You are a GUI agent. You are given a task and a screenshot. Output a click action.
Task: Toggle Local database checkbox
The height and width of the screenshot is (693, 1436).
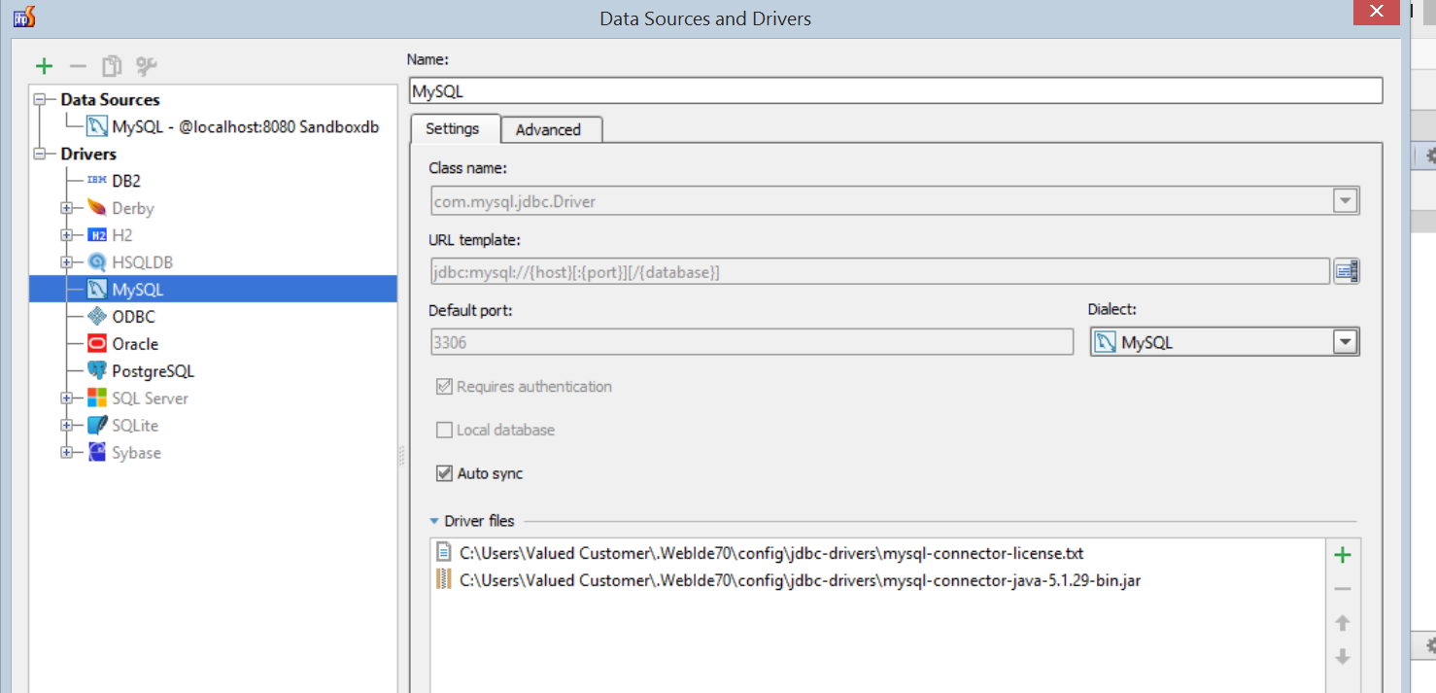[444, 430]
